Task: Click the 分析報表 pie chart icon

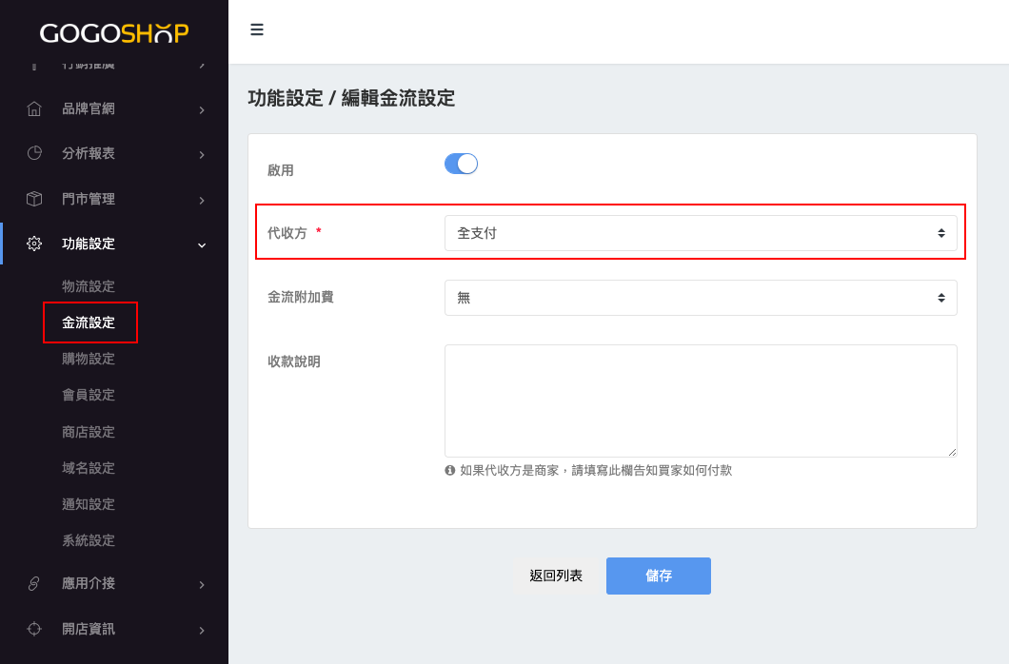Action: point(34,153)
